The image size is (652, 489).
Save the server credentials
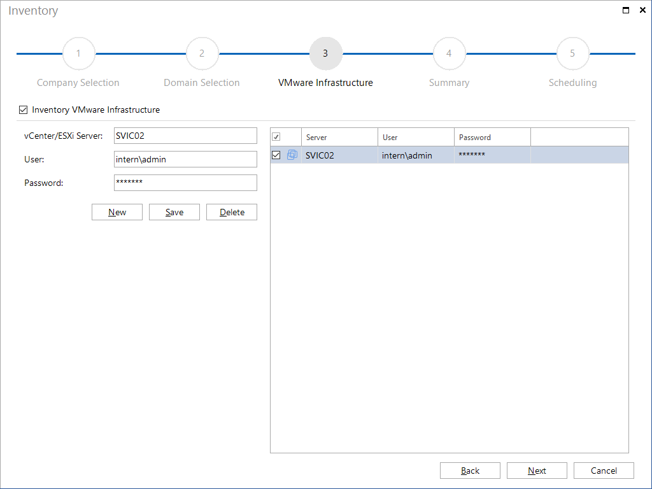click(174, 212)
